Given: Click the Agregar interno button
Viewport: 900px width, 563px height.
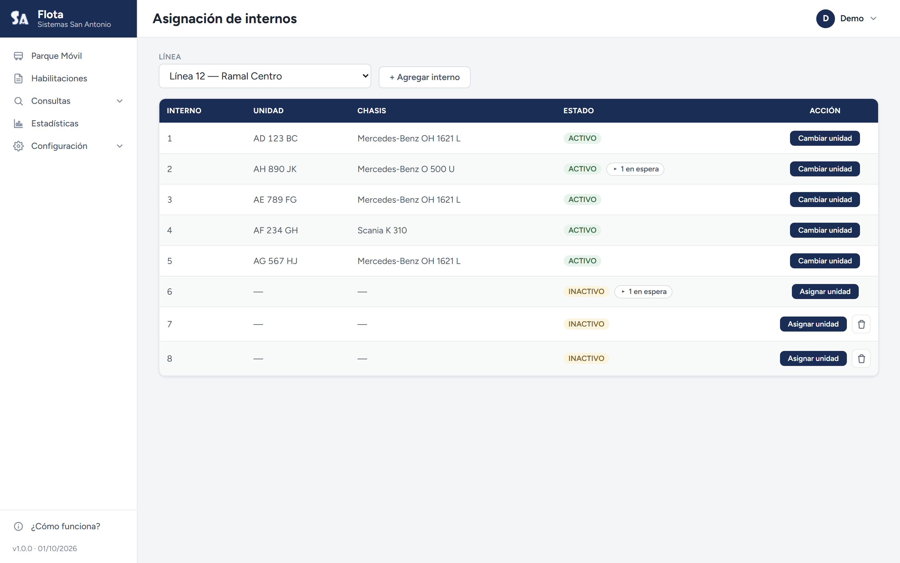Looking at the screenshot, I should pyautogui.click(x=424, y=77).
